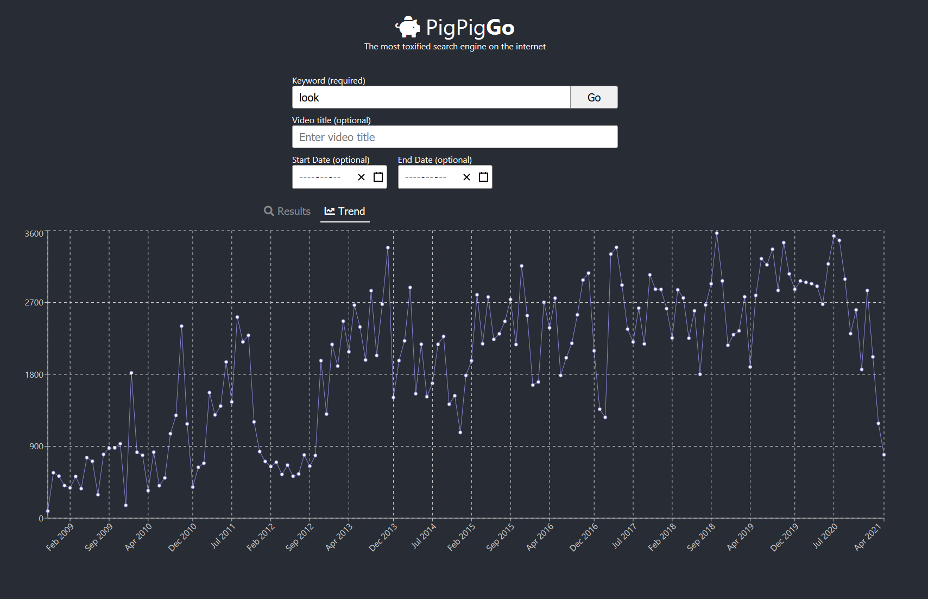Click the 'Jul 2017' axis label
Viewport: 928px width, 599px height.
point(624,536)
